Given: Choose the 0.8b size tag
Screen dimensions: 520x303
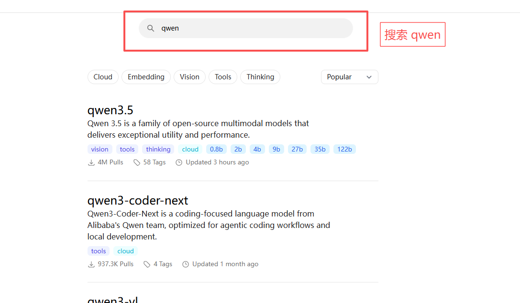Looking at the screenshot, I should click(x=216, y=149).
